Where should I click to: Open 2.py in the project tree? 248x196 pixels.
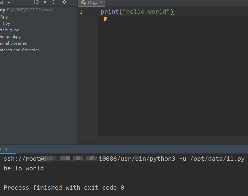click(x=4, y=17)
